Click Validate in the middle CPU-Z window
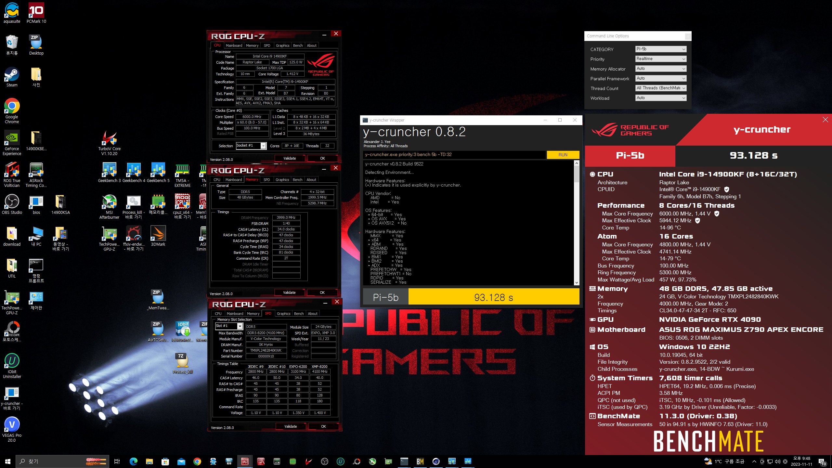Image resolution: width=832 pixels, height=468 pixels. (x=289, y=292)
